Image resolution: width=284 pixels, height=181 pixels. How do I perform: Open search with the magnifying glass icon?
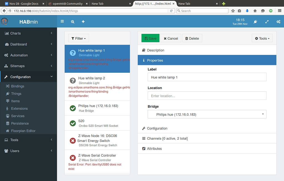72,21
